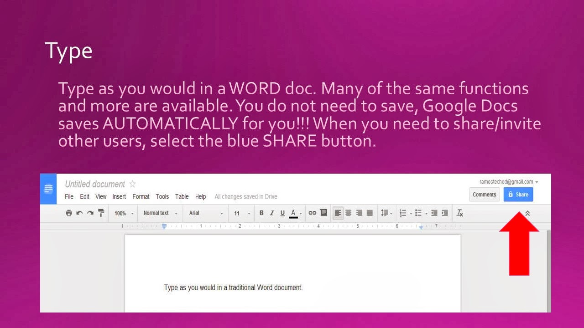Open the Insert menu

(119, 197)
